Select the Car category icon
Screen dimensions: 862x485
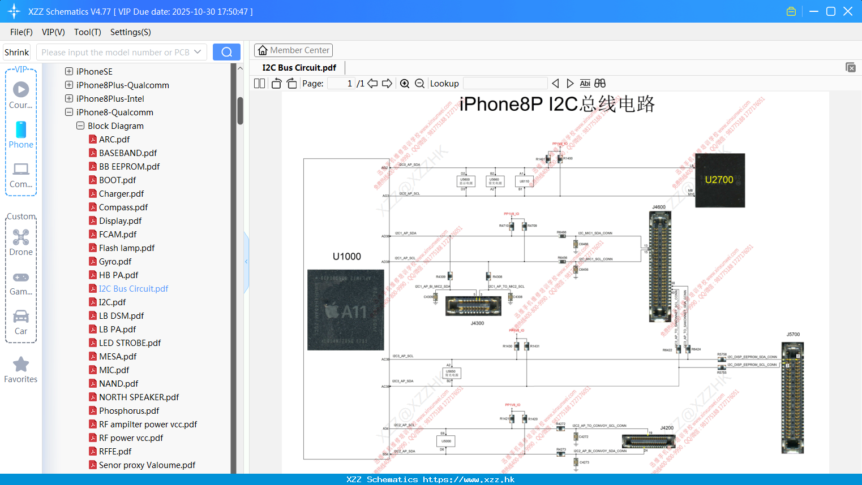click(21, 322)
